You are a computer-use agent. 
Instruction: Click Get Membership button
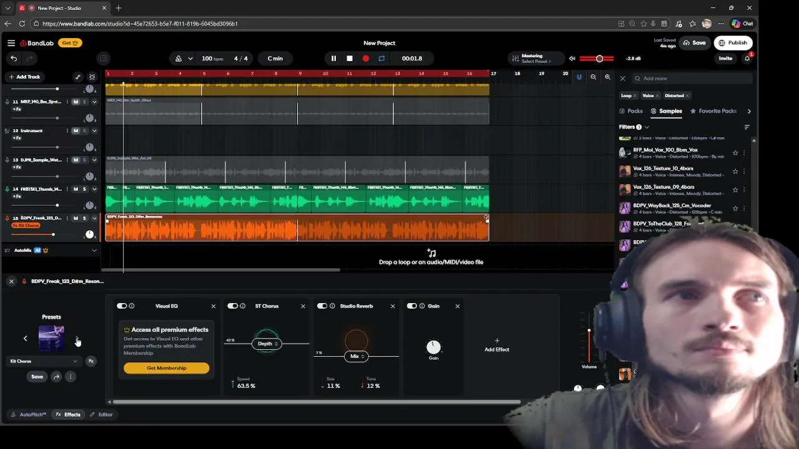coord(167,368)
